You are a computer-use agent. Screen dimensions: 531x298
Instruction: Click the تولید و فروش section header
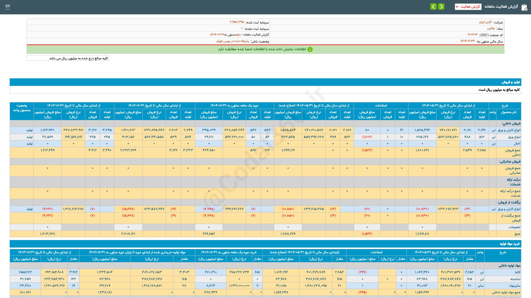point(511,82)
